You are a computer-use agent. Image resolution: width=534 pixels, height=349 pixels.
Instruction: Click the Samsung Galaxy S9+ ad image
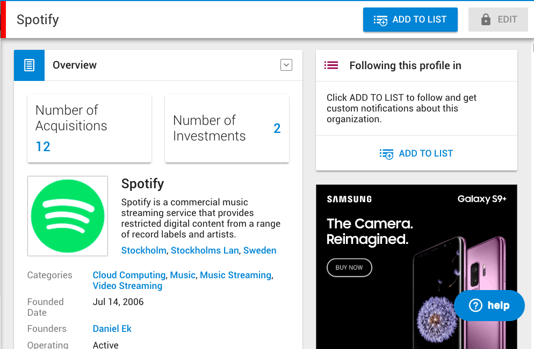click(416, 267)
